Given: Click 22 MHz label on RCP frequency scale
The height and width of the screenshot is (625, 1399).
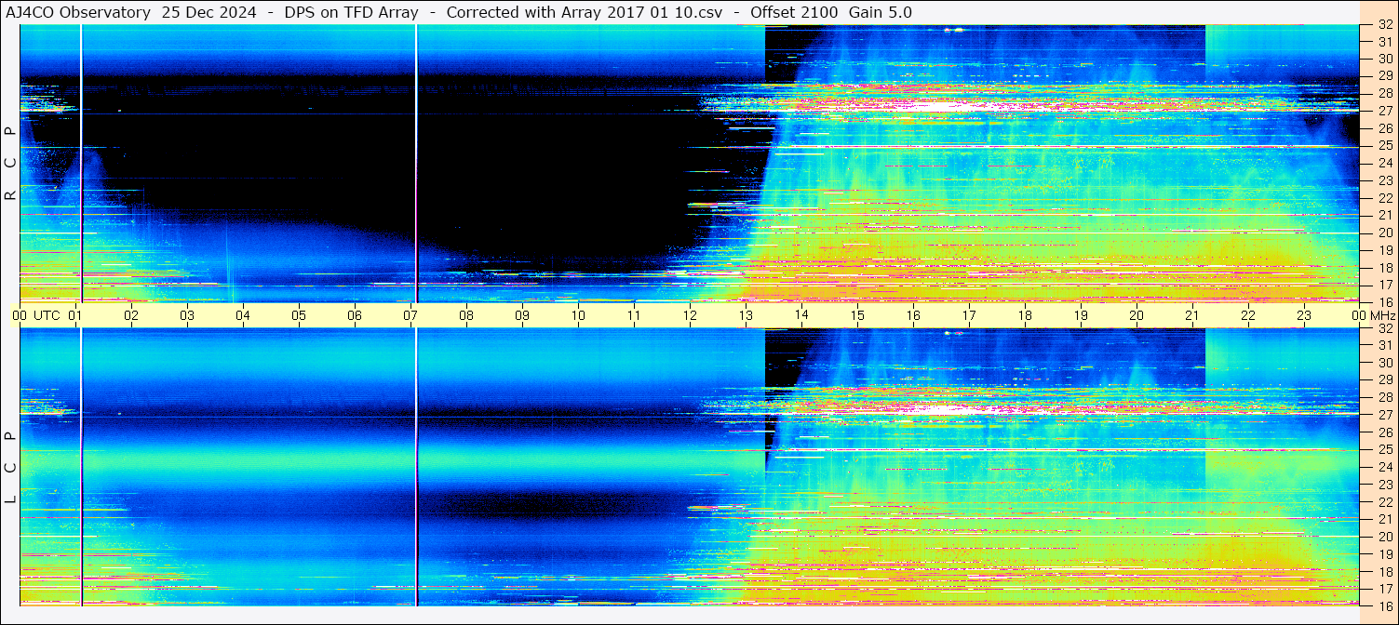Looking at the screenshot, I should 1384,198.
